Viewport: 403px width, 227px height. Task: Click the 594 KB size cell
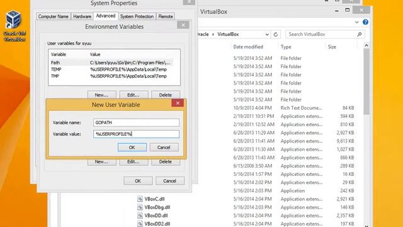pos(347,116)
